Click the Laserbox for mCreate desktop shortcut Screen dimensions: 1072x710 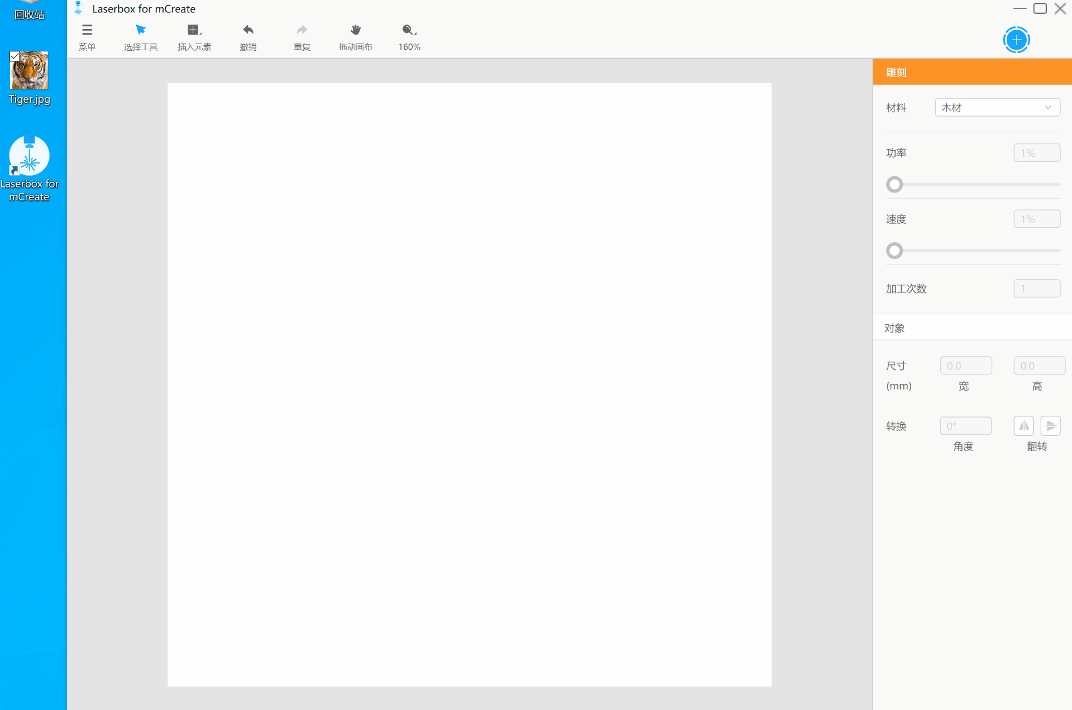29,156
